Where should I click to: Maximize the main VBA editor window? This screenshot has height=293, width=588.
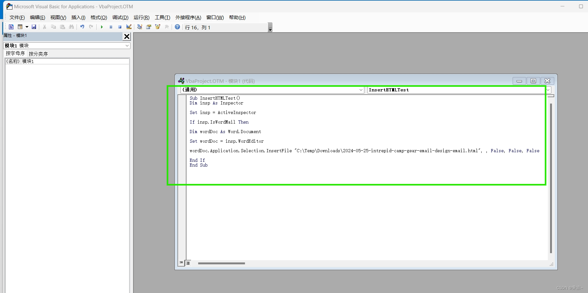pos(581,6)
